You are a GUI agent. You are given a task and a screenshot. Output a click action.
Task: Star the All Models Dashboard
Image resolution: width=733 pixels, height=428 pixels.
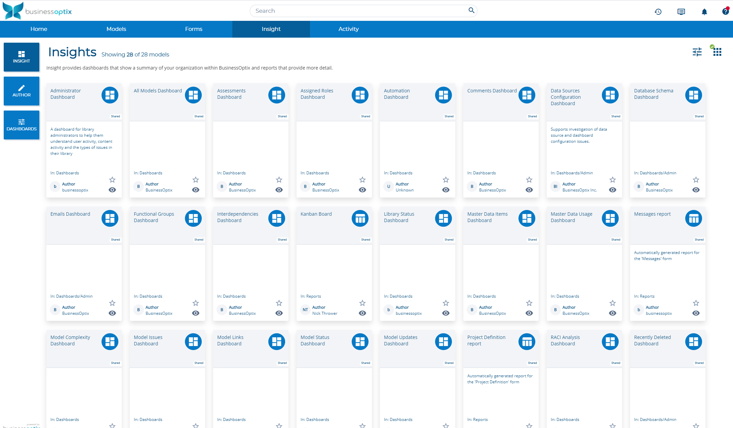click(x=196, y=180)
